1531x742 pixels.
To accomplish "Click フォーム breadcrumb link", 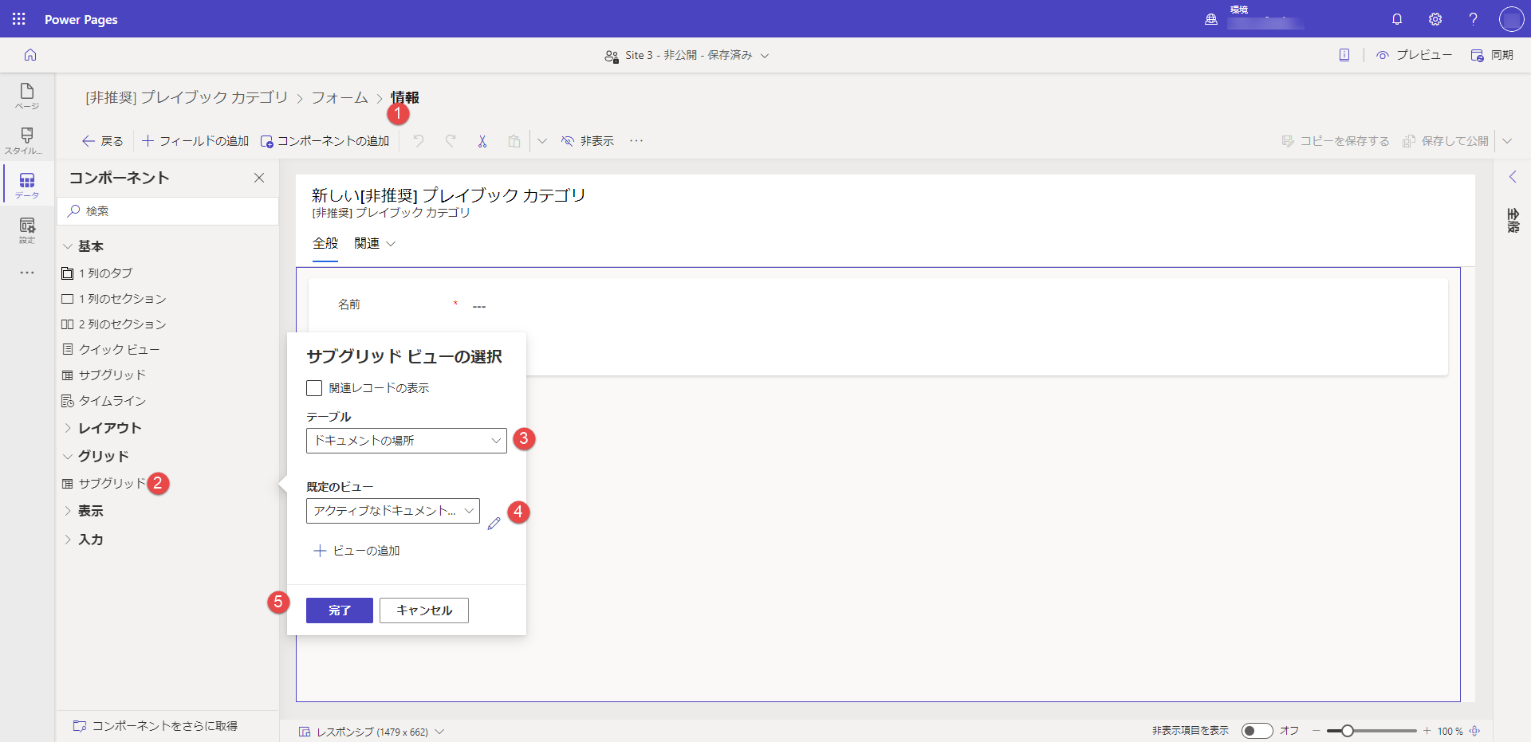I will pyautogui.click(x=340, y=97).
